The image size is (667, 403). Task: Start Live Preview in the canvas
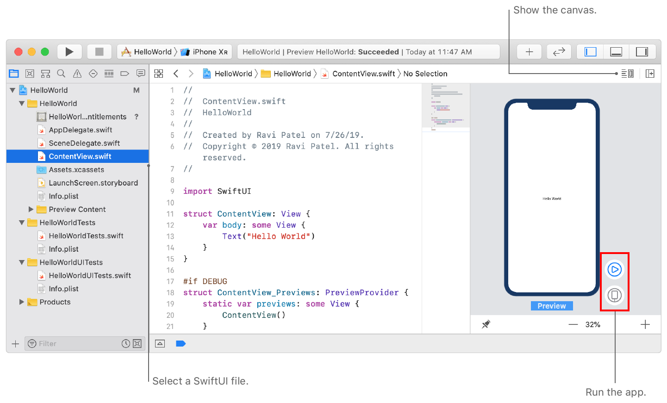click(614, 269)
